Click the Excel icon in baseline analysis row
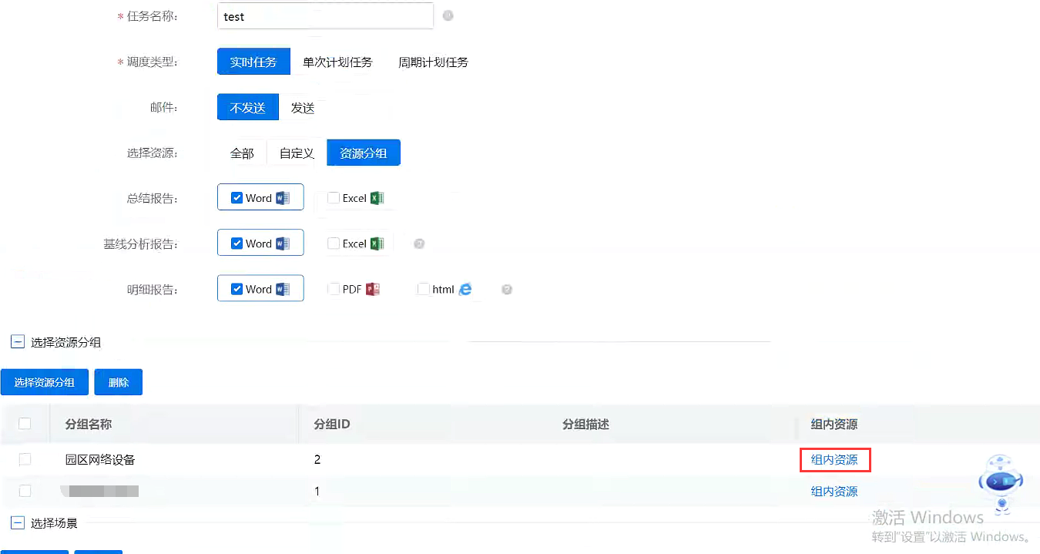This screenshot has width=1040, height=554. [x=377, y=243]
